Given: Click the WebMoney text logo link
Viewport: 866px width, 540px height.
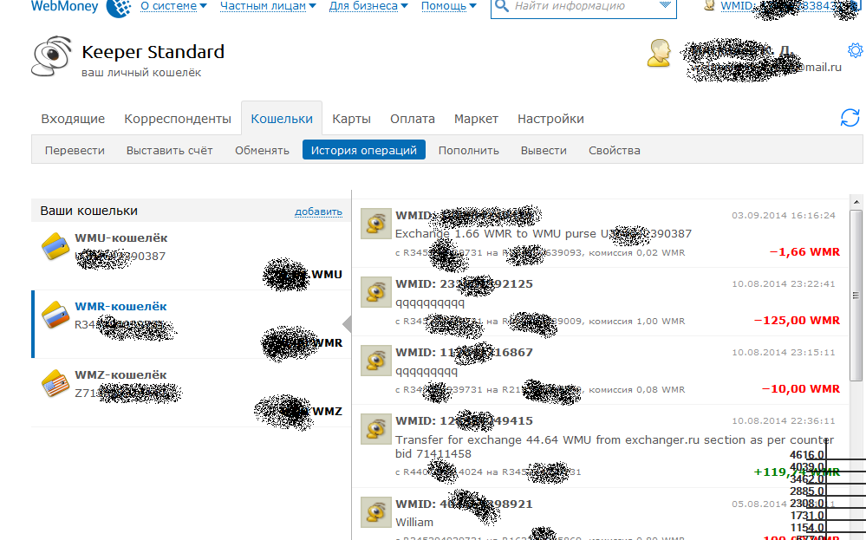Looking at the screenshot, I should pos(65,6).
